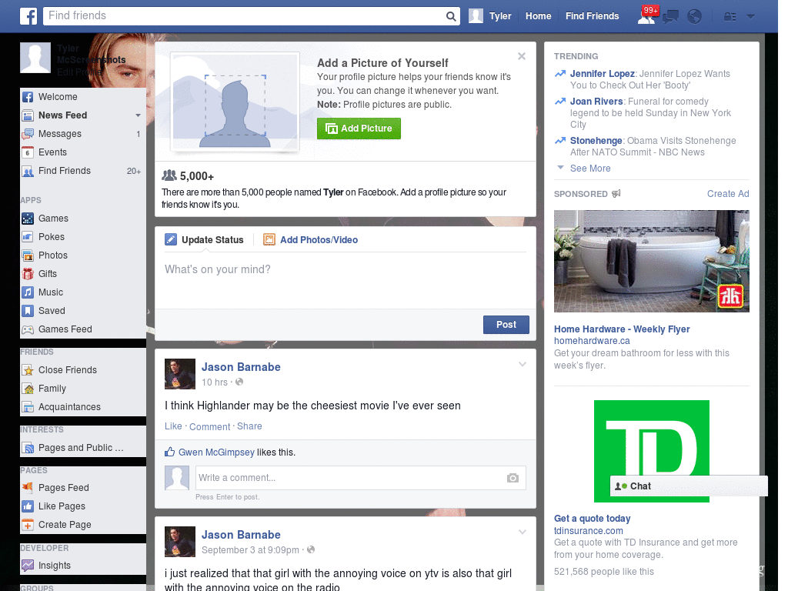The image size is (788, 591).
Task: Click Edit Profile under sidebar name
Action: (x=79, y=72)
